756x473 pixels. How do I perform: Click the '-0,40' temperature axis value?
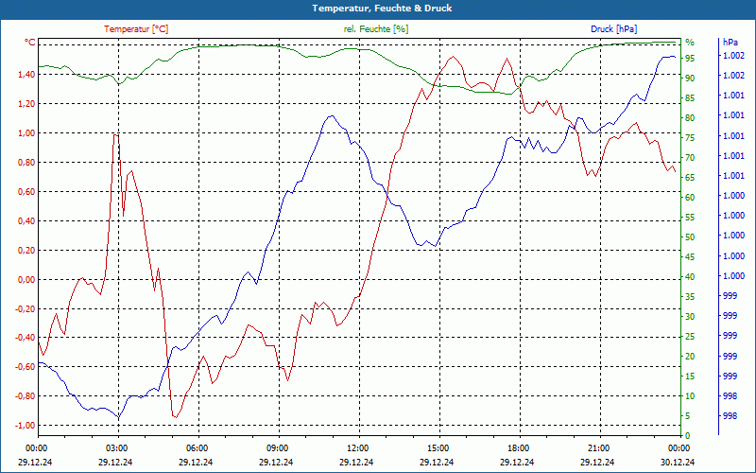(26, 338)
